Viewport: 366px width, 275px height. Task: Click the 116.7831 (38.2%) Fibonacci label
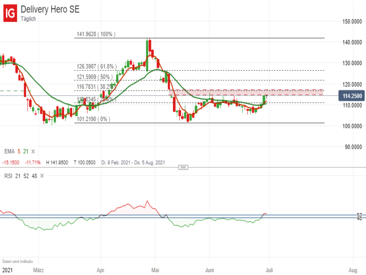96,87
